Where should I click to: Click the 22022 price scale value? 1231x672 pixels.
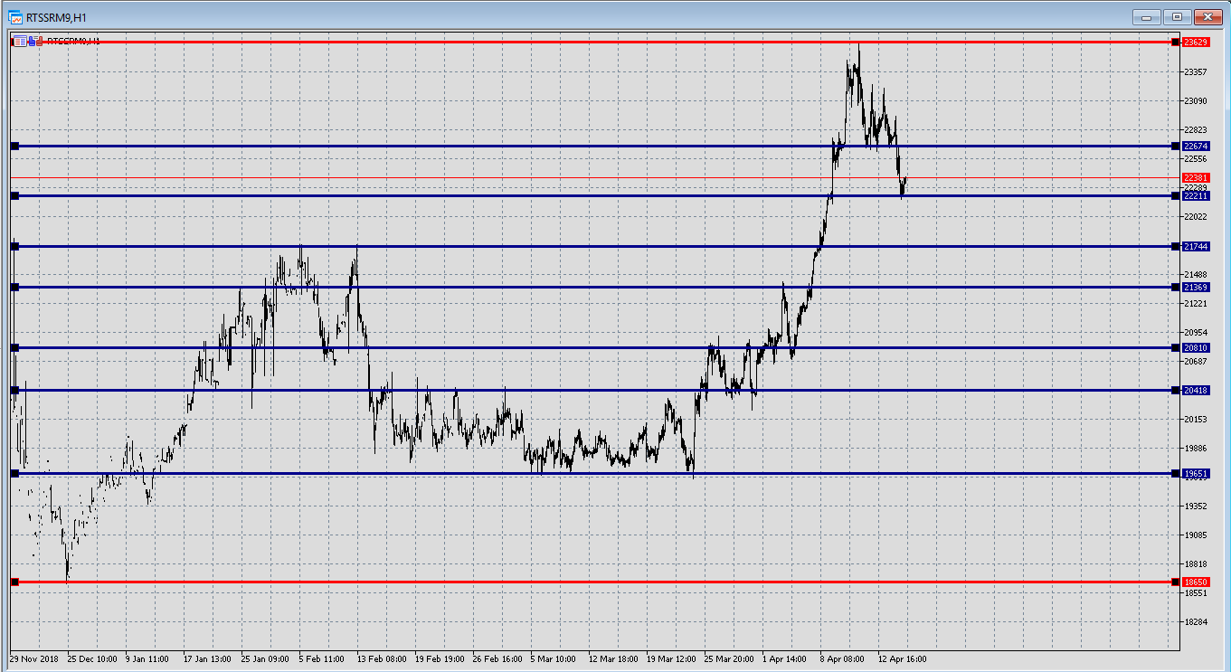point(1196,216)
